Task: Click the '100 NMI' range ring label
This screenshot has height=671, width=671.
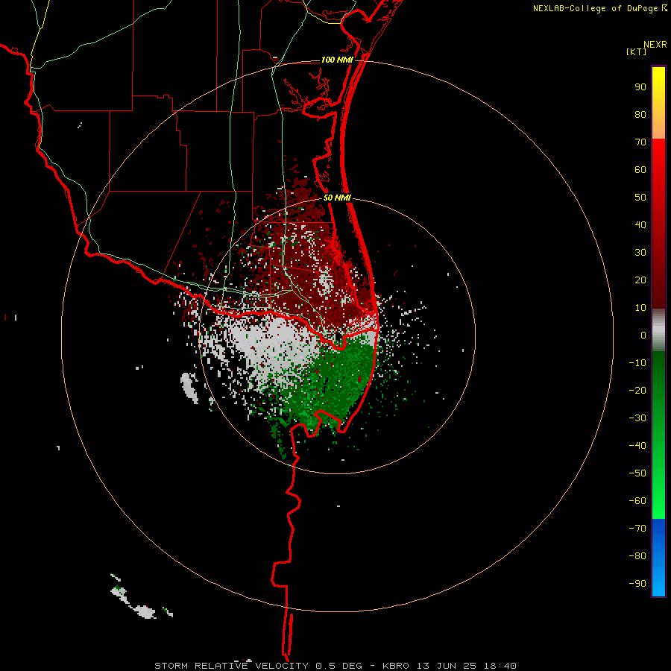Action: tap(337, 60)
